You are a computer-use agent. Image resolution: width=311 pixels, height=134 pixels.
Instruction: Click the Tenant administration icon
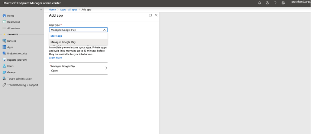click(x=4, y=78)
